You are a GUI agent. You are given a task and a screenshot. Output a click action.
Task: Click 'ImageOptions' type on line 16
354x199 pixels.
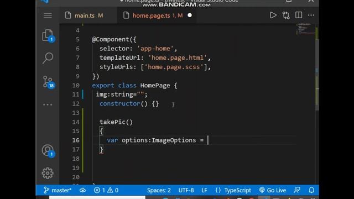[x=174, y=140]
